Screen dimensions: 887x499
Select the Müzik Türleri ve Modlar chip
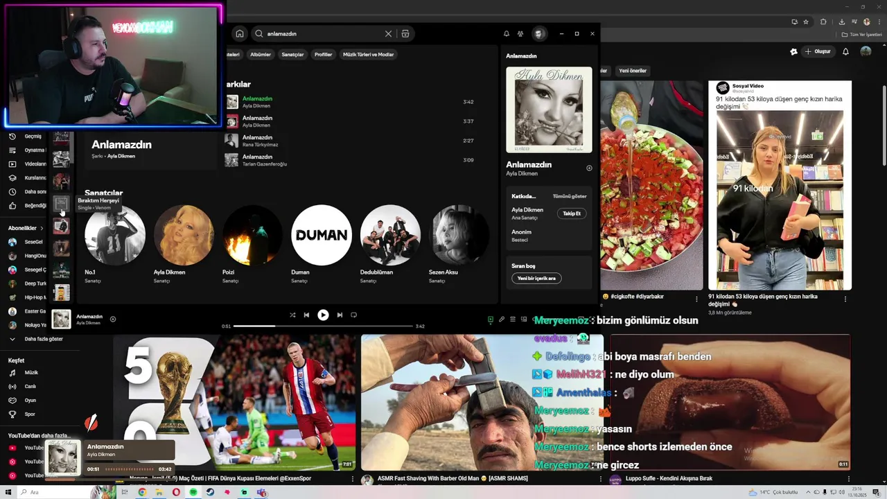click(368, 54)
